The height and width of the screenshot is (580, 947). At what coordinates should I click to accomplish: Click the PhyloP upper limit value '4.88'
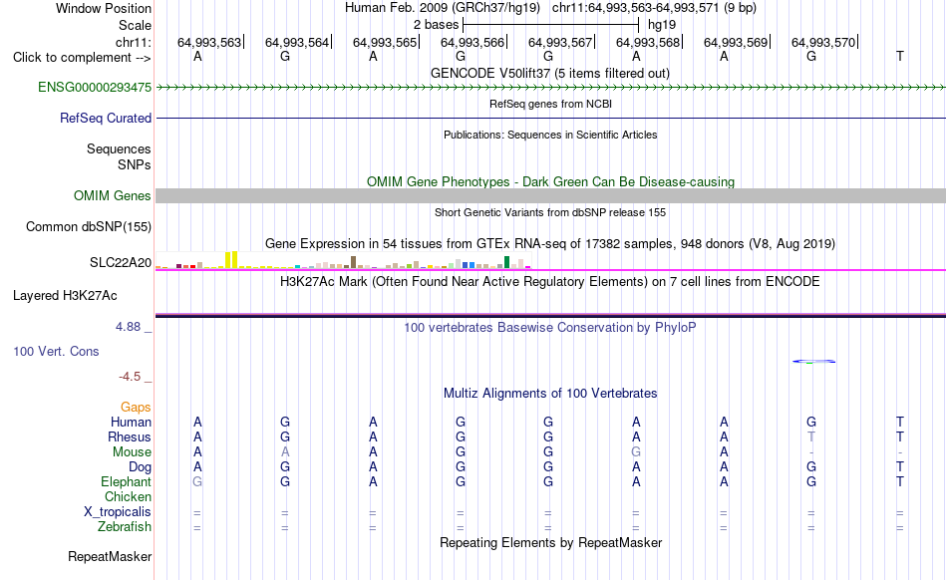[x=128, y=327]
